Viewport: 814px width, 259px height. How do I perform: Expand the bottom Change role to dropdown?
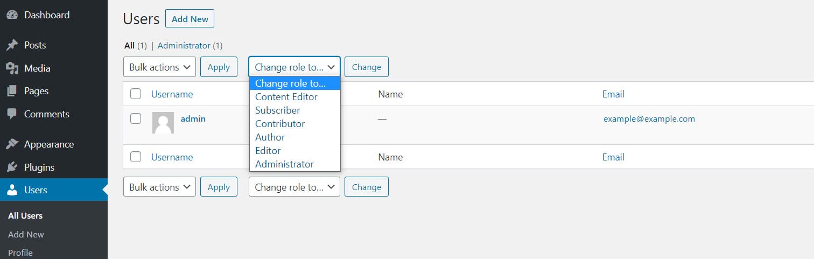pyautogui.click(x=294, y=187)
